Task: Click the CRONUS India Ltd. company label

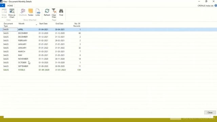Action: click(x=205, y=6)
